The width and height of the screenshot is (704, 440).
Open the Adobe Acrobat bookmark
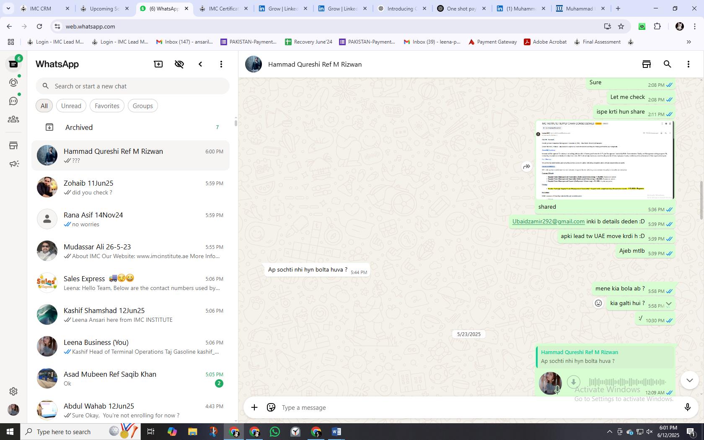point(545,42)
